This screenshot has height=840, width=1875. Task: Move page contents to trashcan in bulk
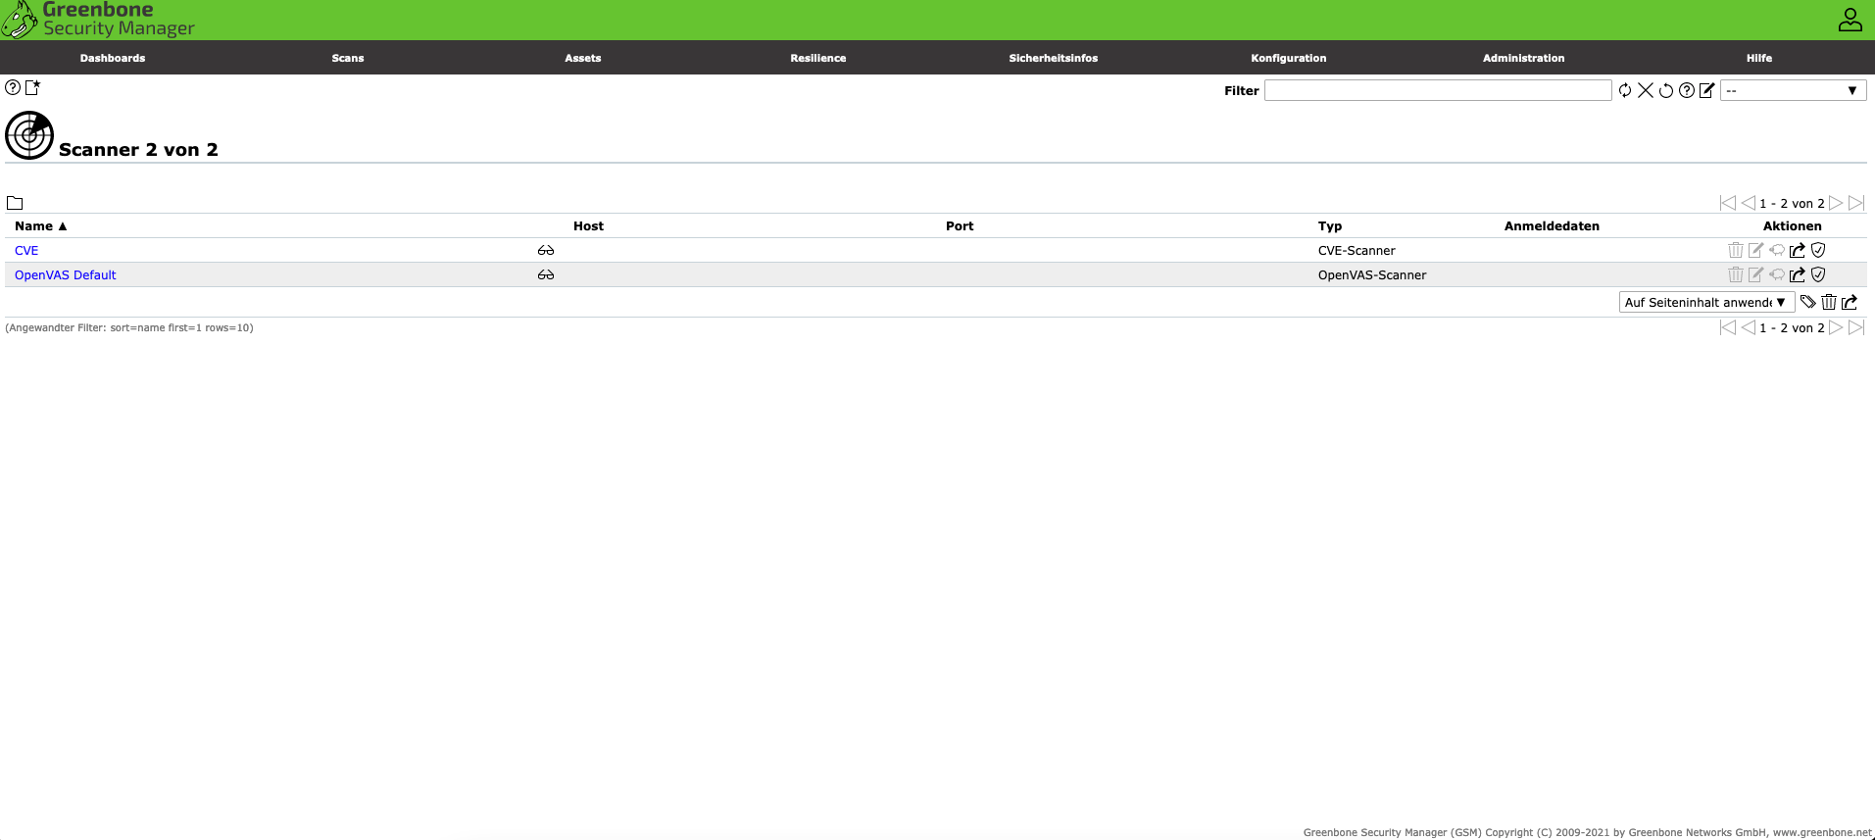pos(1829,302)
